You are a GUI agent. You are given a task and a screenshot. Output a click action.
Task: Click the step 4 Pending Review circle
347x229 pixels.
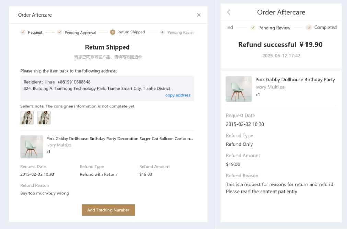pyautogui.click(x=162, y=32)
